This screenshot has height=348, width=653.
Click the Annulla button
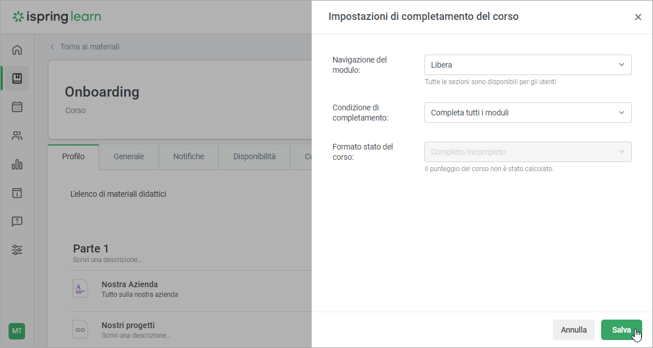[574, 330]
